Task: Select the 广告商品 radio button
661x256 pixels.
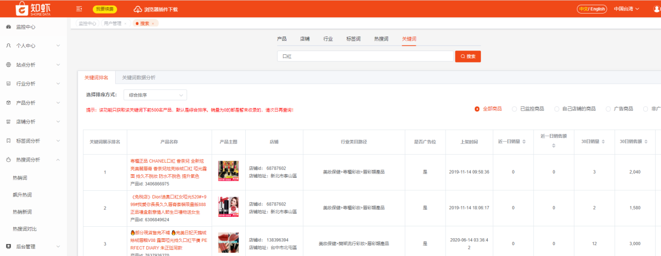Action: [x=608, y=109]
